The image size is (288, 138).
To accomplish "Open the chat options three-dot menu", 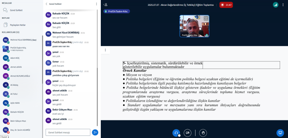I will [x=96, y=4].
